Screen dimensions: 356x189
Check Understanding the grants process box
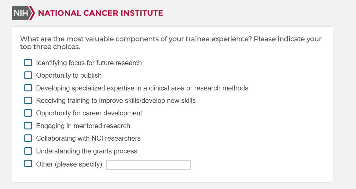28,151
